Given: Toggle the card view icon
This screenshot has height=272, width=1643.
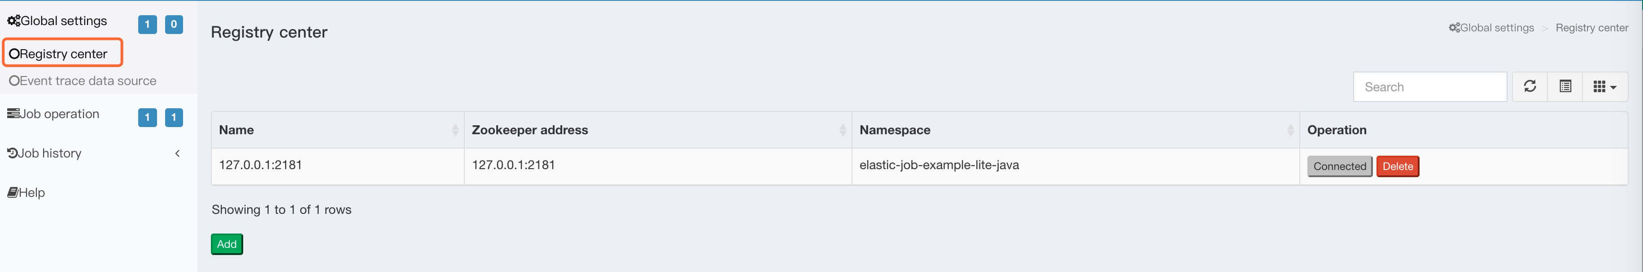Looking at the screenshot, I should point(1564,86).
